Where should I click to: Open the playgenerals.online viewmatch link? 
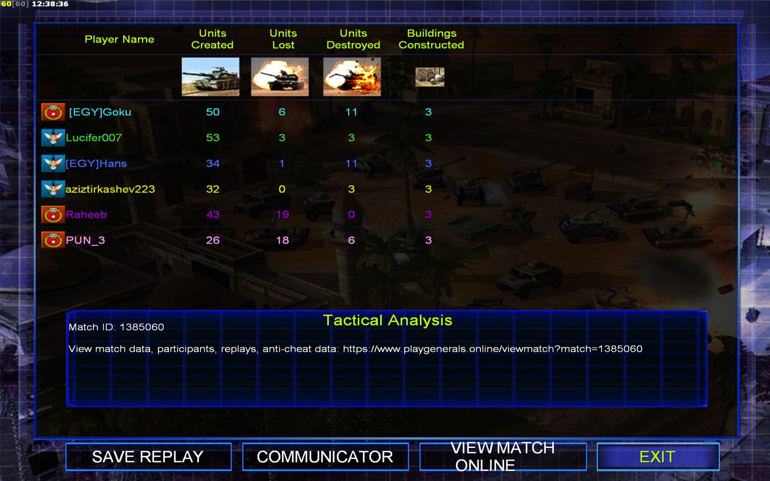click(x=492, y=349)
